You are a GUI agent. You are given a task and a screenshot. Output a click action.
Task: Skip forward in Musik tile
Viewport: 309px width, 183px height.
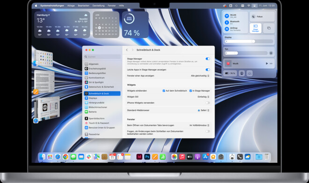coord(271,63)
